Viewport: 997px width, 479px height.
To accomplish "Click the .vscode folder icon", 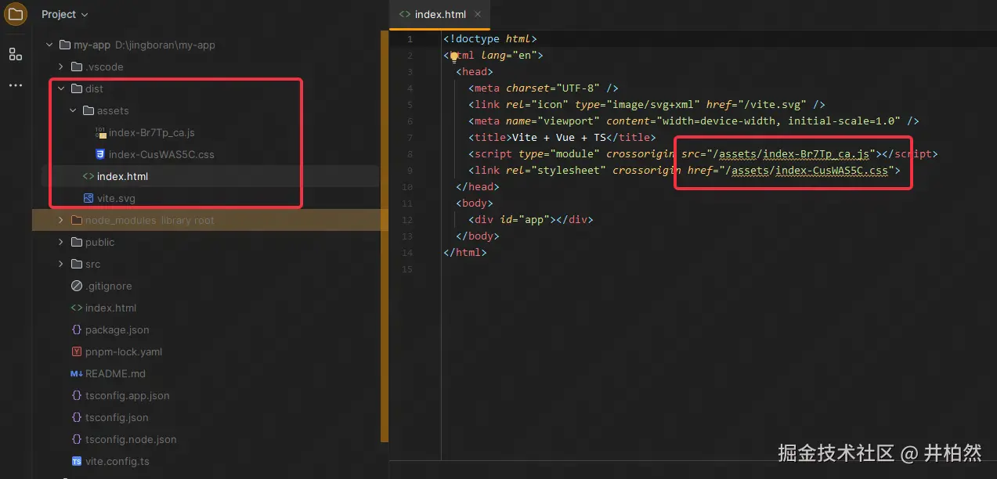I will pyautogui.click(x=76, y=67).
